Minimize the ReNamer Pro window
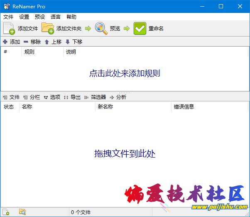Viewport: 250px width, 217px height. click(x=202, y=6)
